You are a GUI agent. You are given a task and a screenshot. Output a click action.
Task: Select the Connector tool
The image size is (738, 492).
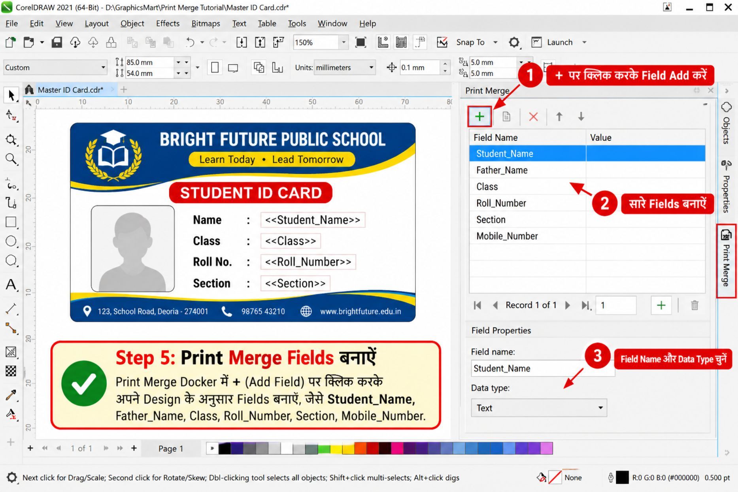point(11,328)
